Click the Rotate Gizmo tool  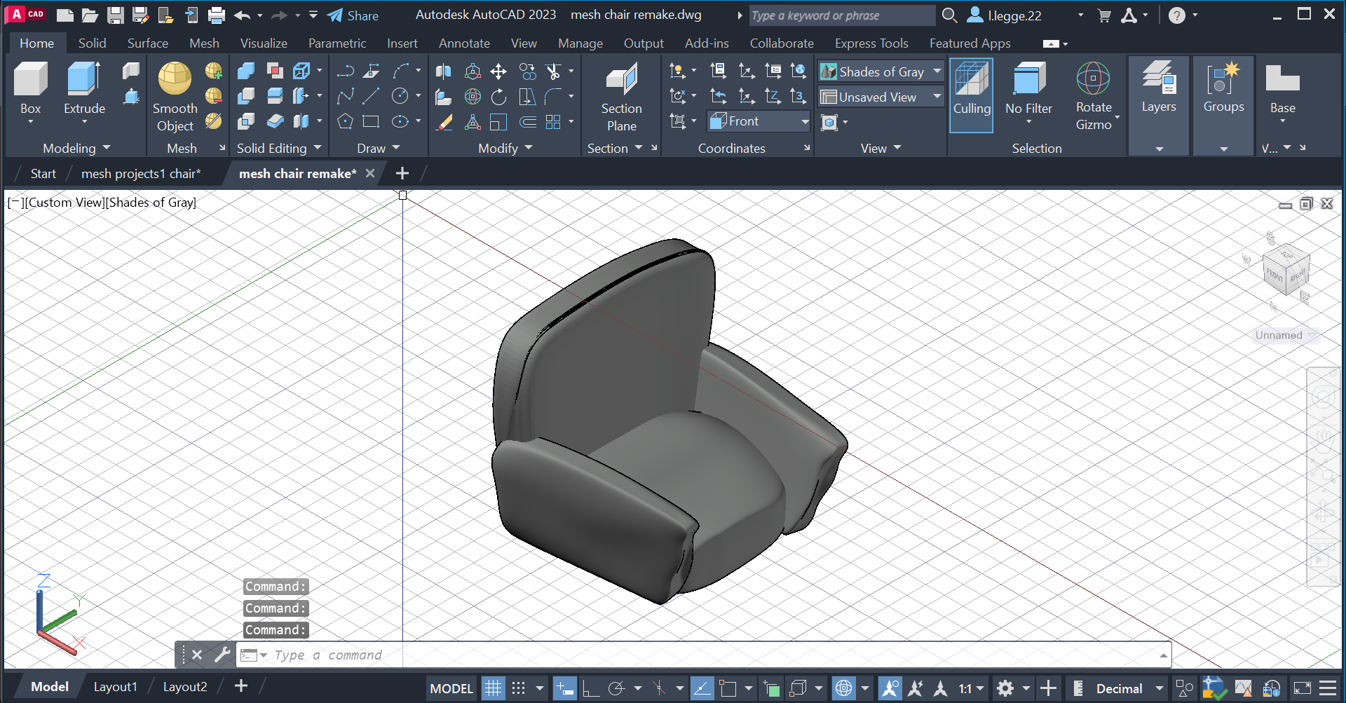pos(1094,96)
